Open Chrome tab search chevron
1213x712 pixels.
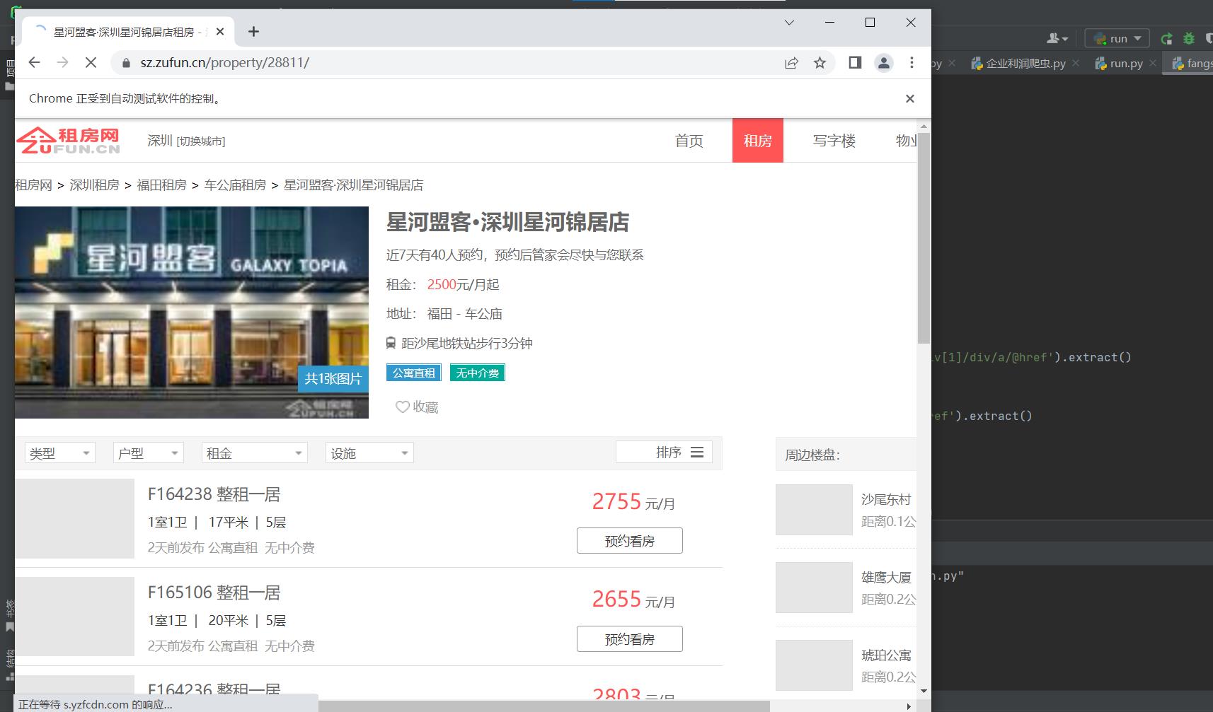(789, 23)
